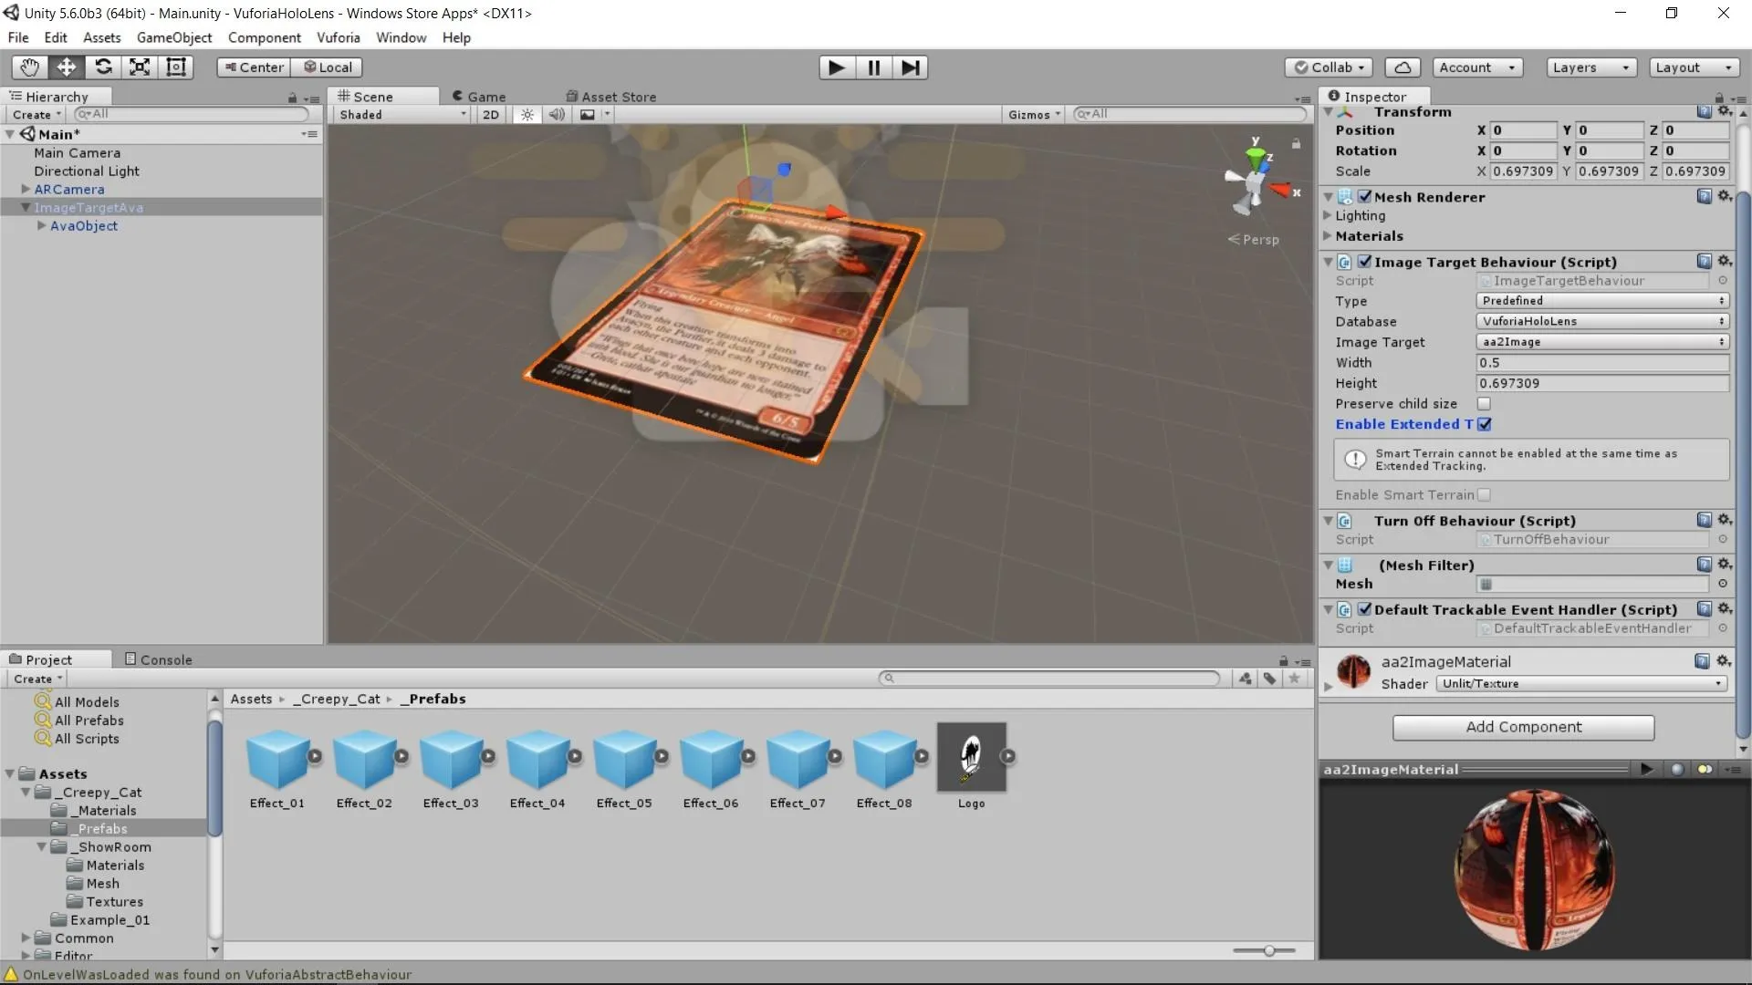Open Hierarchy Create button
Image resolution: width=1752 pixels, height=985 pixels.
(x=36, y=114)
